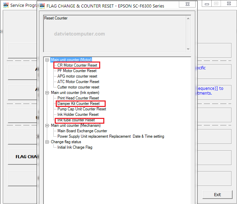This screenshot has width=237, height=204.
Task: Select ATC Motor Counter Reset
Action: pos(78,82)
